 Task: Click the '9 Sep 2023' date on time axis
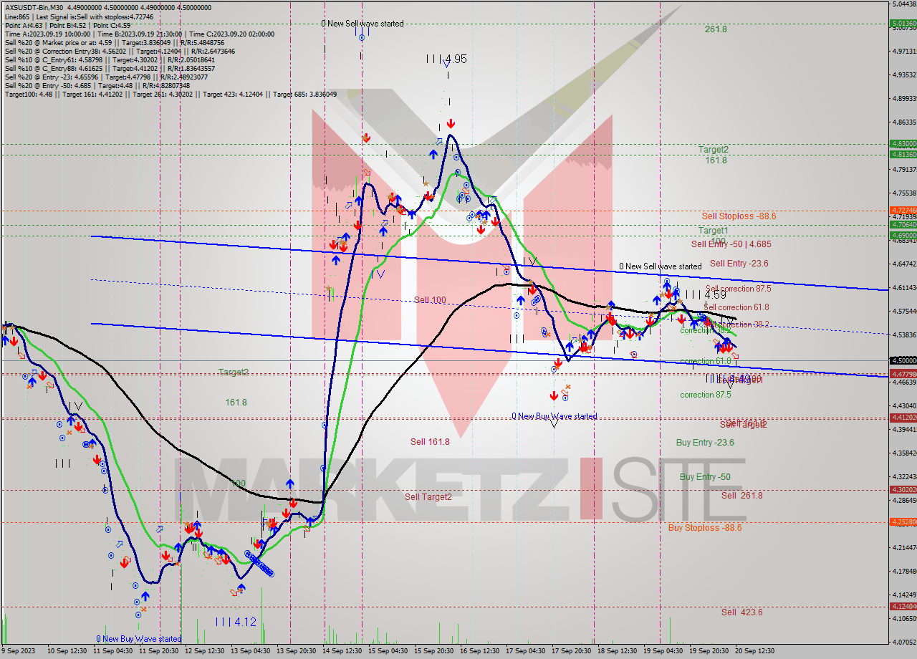click(19, 651)
